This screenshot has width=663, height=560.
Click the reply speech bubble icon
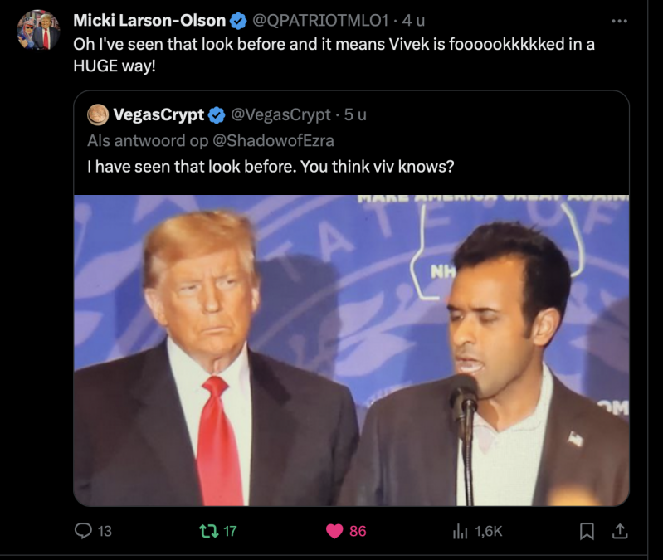tap(84, 531)
